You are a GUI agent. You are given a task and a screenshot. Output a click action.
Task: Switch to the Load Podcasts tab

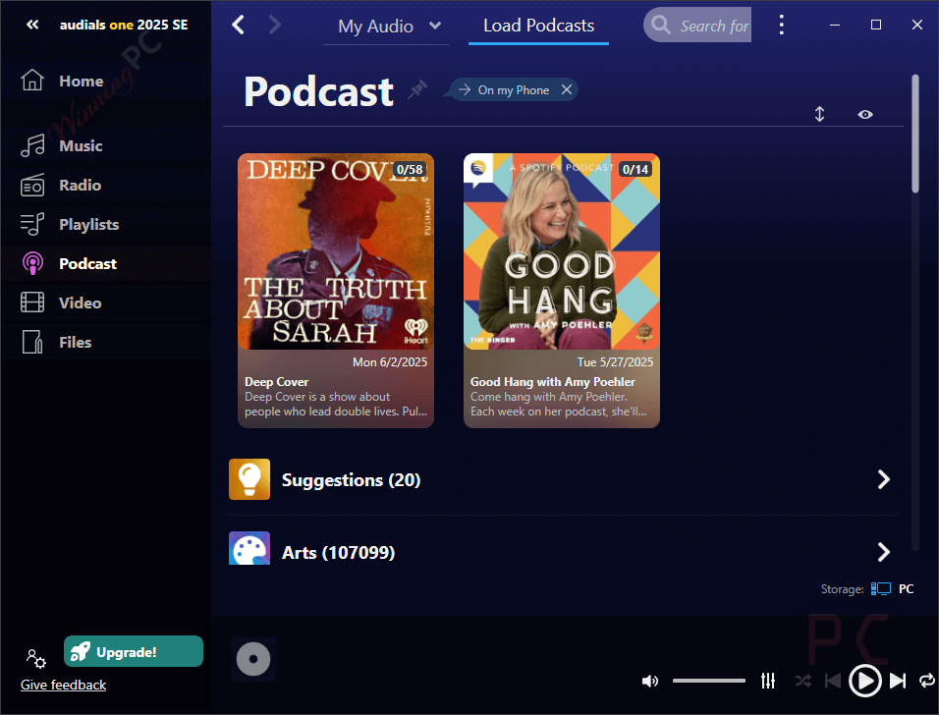538,26
